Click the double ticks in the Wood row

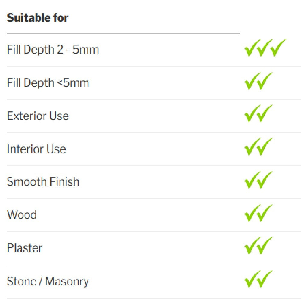coord(258,214)
